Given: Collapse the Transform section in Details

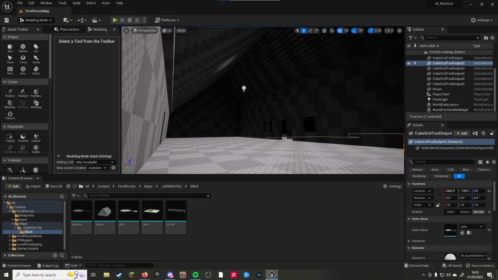Looking at the screenshot, I should [409, 184].
